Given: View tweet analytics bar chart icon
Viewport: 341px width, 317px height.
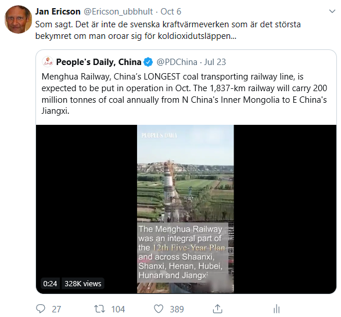Looking at the screenshot, I should click(277, 309).
